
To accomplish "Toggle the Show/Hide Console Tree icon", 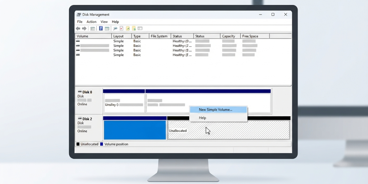I will coord(93,29).
